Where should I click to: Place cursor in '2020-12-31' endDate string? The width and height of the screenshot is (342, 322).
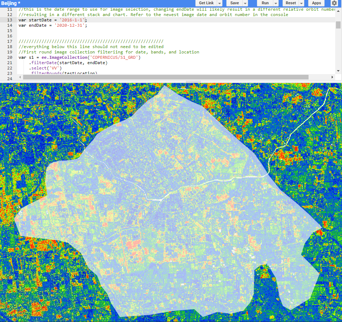coord(70,26)
